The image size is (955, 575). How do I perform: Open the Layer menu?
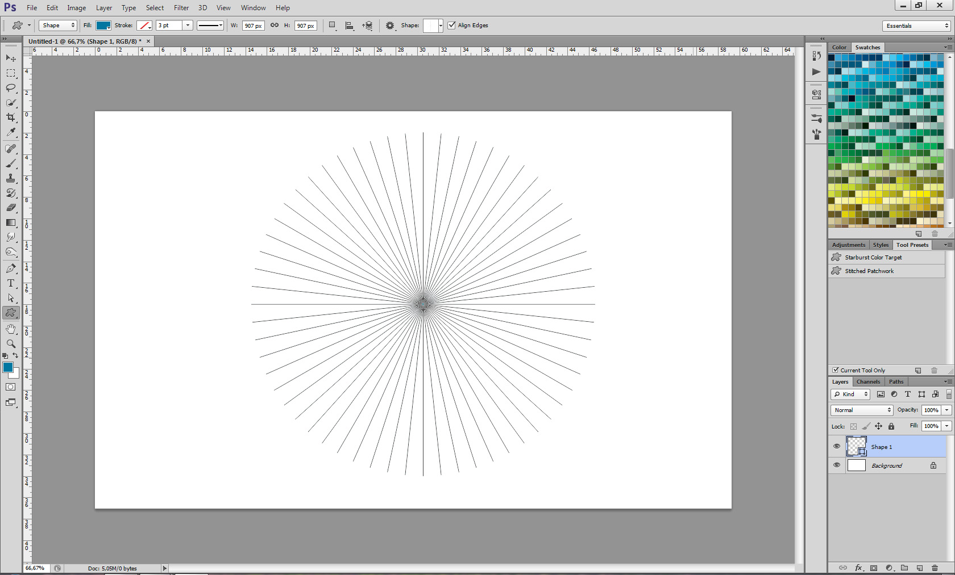[103, 8]
